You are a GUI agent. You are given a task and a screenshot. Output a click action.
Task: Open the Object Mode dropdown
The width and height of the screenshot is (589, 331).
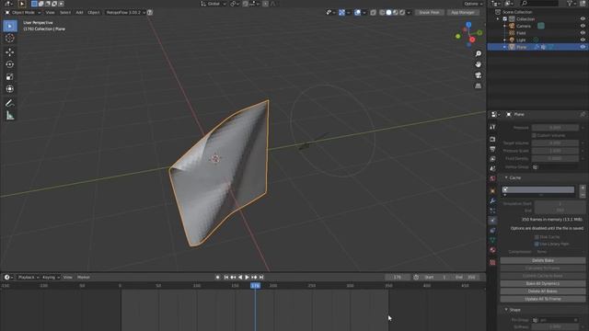[22, 12]
